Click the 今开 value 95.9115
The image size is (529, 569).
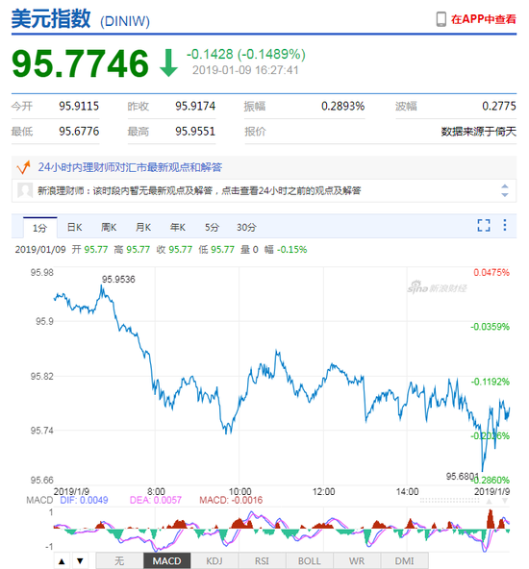pos(79,106)
